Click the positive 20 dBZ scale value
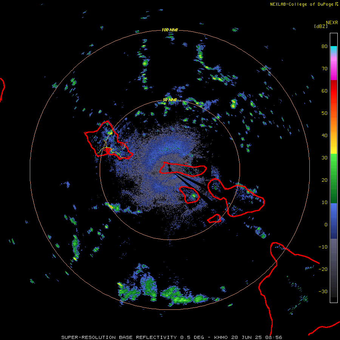The width and height of the screenshot is (340, 340). click(325, 180)
